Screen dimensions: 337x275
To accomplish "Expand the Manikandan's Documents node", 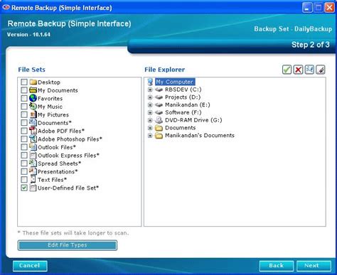I will [x=150, y=136].
